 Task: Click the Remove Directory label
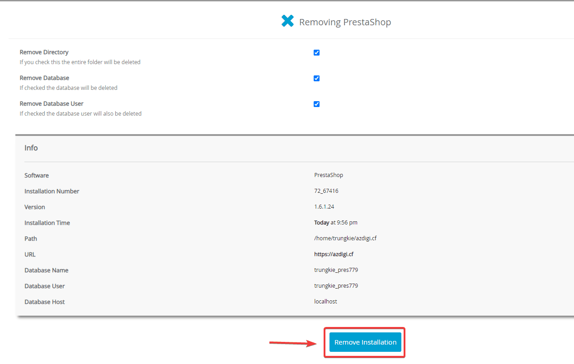(x=44, y=52)
